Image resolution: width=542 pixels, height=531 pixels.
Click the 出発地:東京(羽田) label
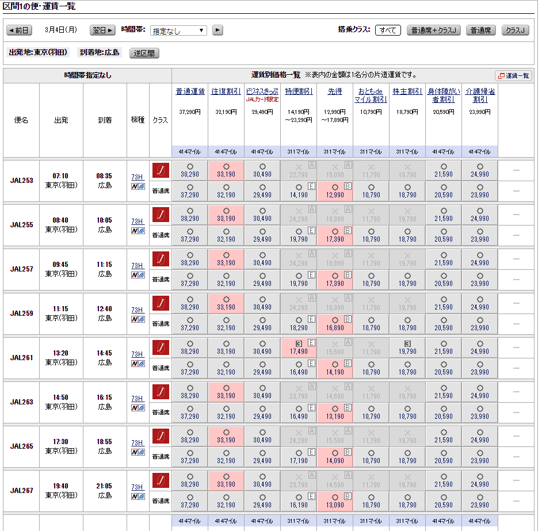(38, 52)
